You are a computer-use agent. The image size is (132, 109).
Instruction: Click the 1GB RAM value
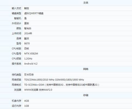26,106
